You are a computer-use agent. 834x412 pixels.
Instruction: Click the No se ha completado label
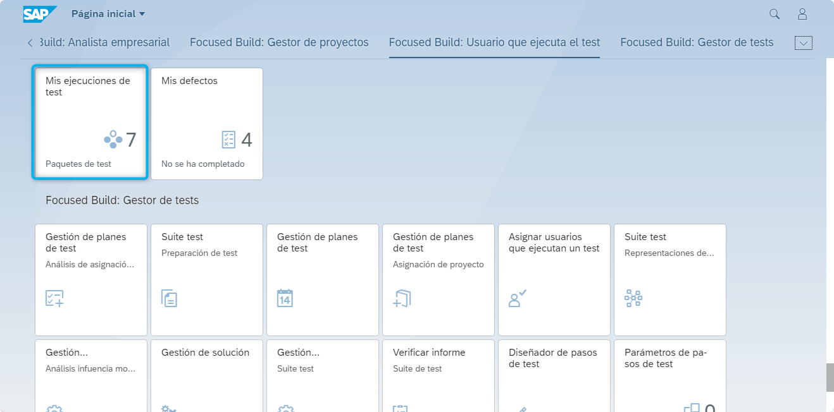pos(203,164)
